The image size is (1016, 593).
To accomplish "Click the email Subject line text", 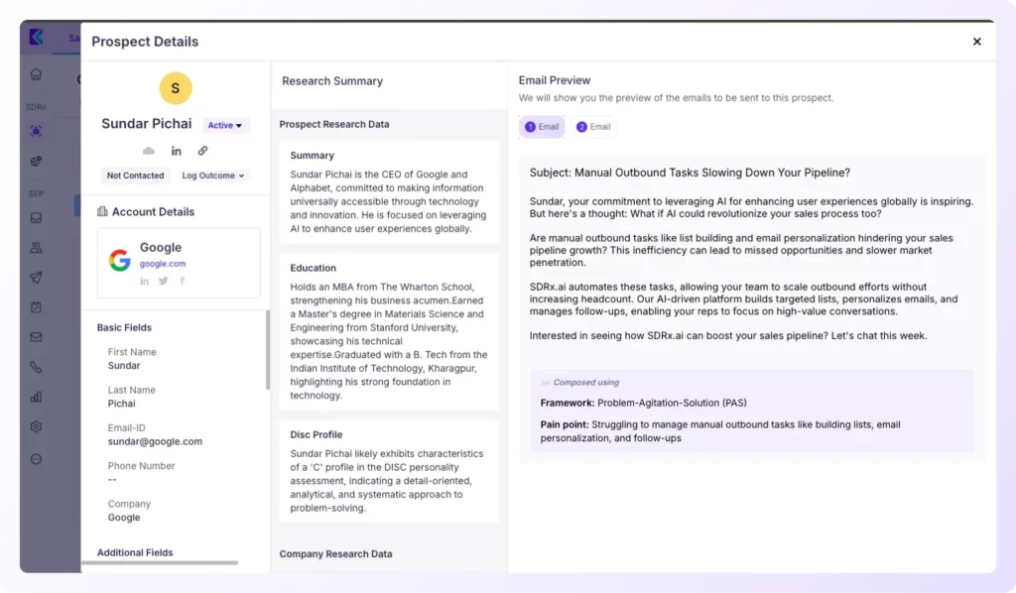I will click(690, 173).
